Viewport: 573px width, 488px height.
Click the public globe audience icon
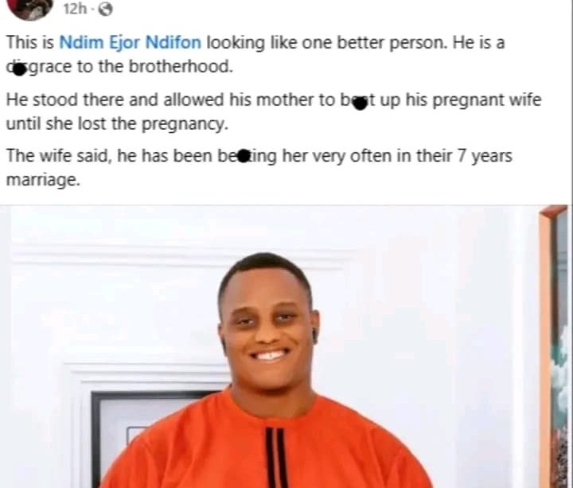pyautogui.click(x=105, y=10)
